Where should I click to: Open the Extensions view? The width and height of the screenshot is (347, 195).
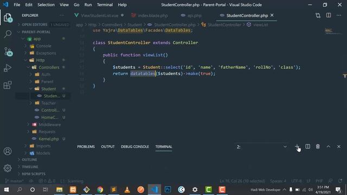pyautogui.click(x=8, y=85)
